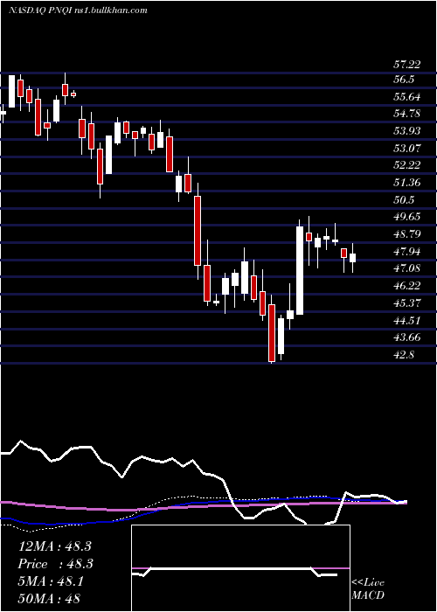
Task: Click the long red candle falling from 50.5
Action: [x=198, y=232]
